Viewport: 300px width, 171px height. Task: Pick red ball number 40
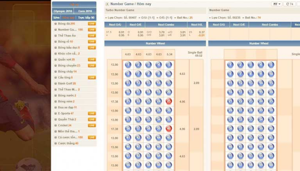169,129
